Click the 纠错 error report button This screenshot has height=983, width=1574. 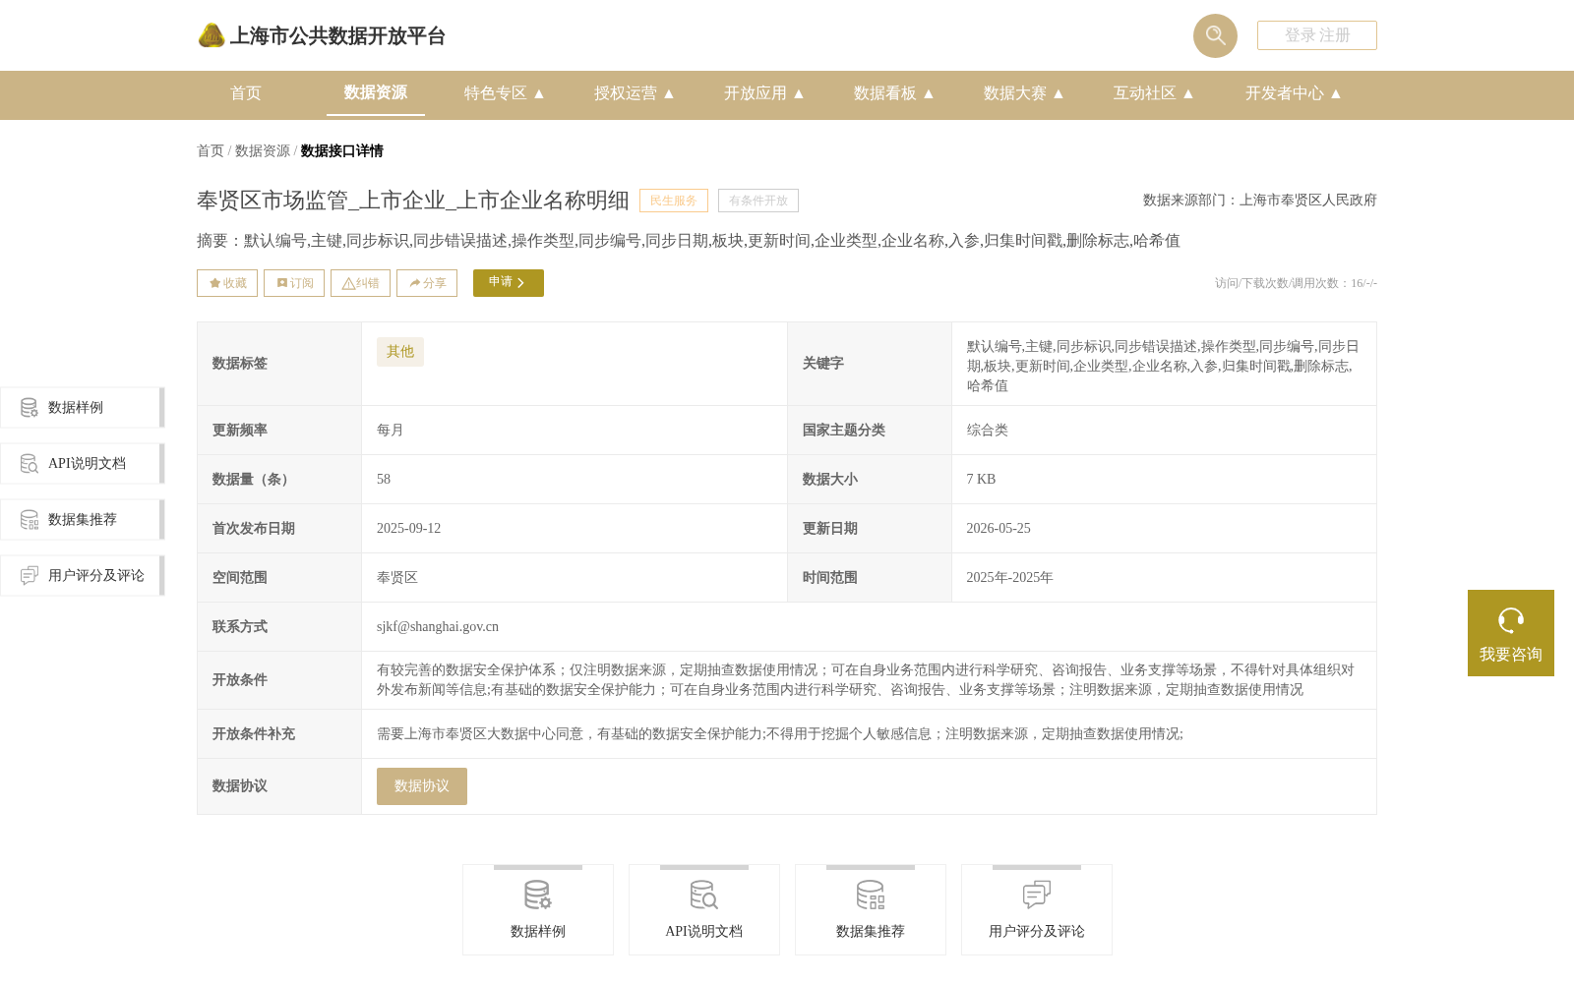pos(360,283)
